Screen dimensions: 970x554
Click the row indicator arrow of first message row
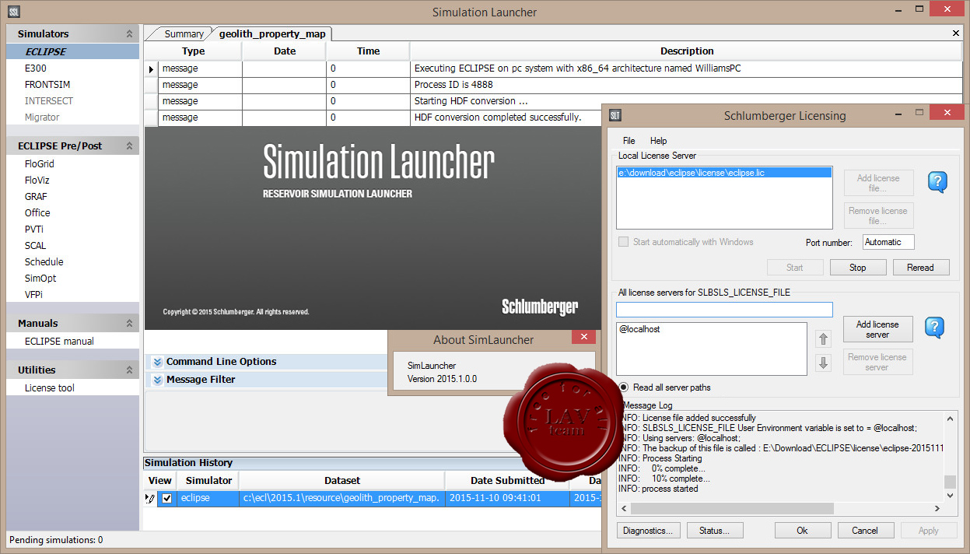pyautogui.click(x=151, y=68)
